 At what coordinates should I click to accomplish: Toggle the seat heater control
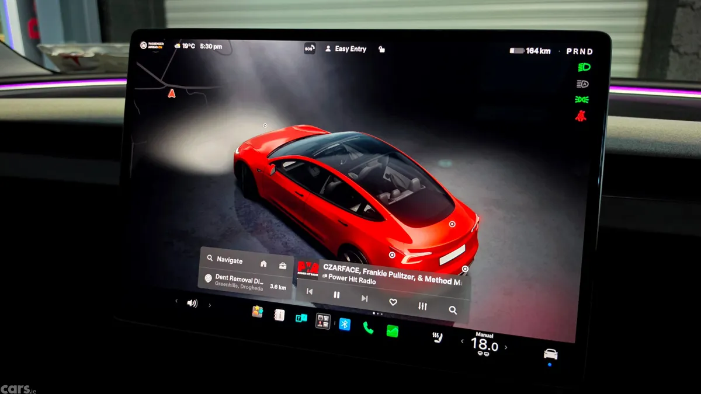[x=437, y=337]
